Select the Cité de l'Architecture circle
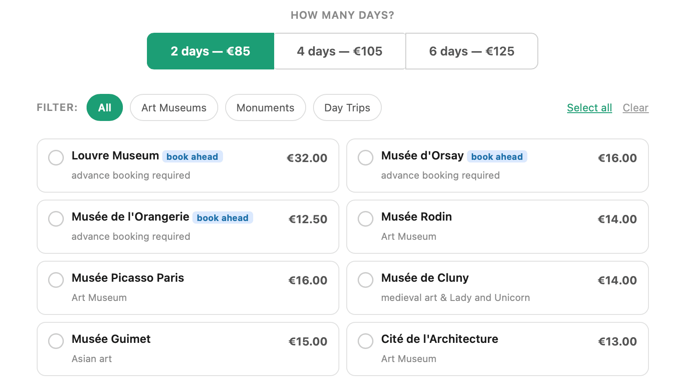The width and height of the screenshot is (697, 380). (366, 341)
